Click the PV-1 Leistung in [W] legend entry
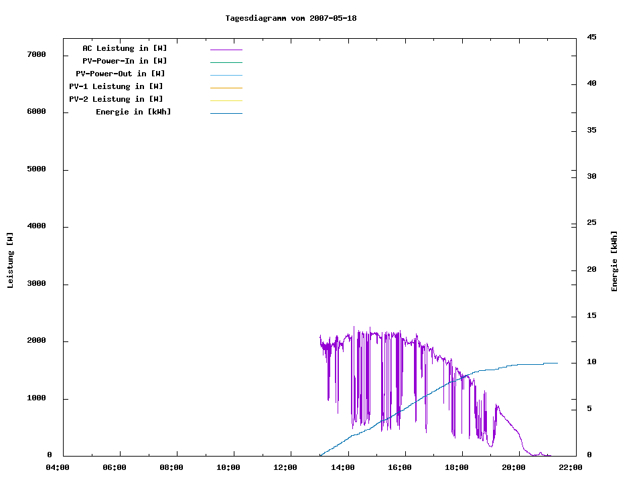Image resolution: width=643 pixels, height=482 pixels. point(116,86)
